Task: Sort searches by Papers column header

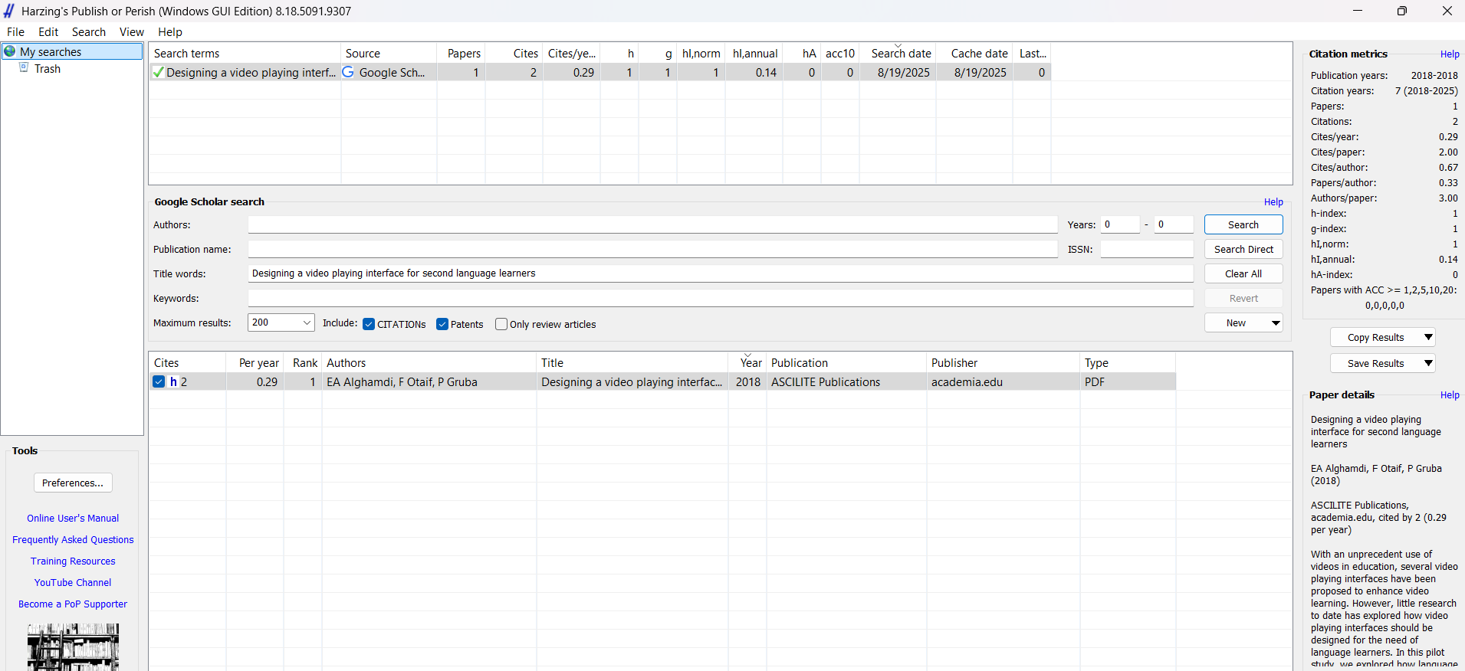Action: pyautogui.click(x=462, y=53)
